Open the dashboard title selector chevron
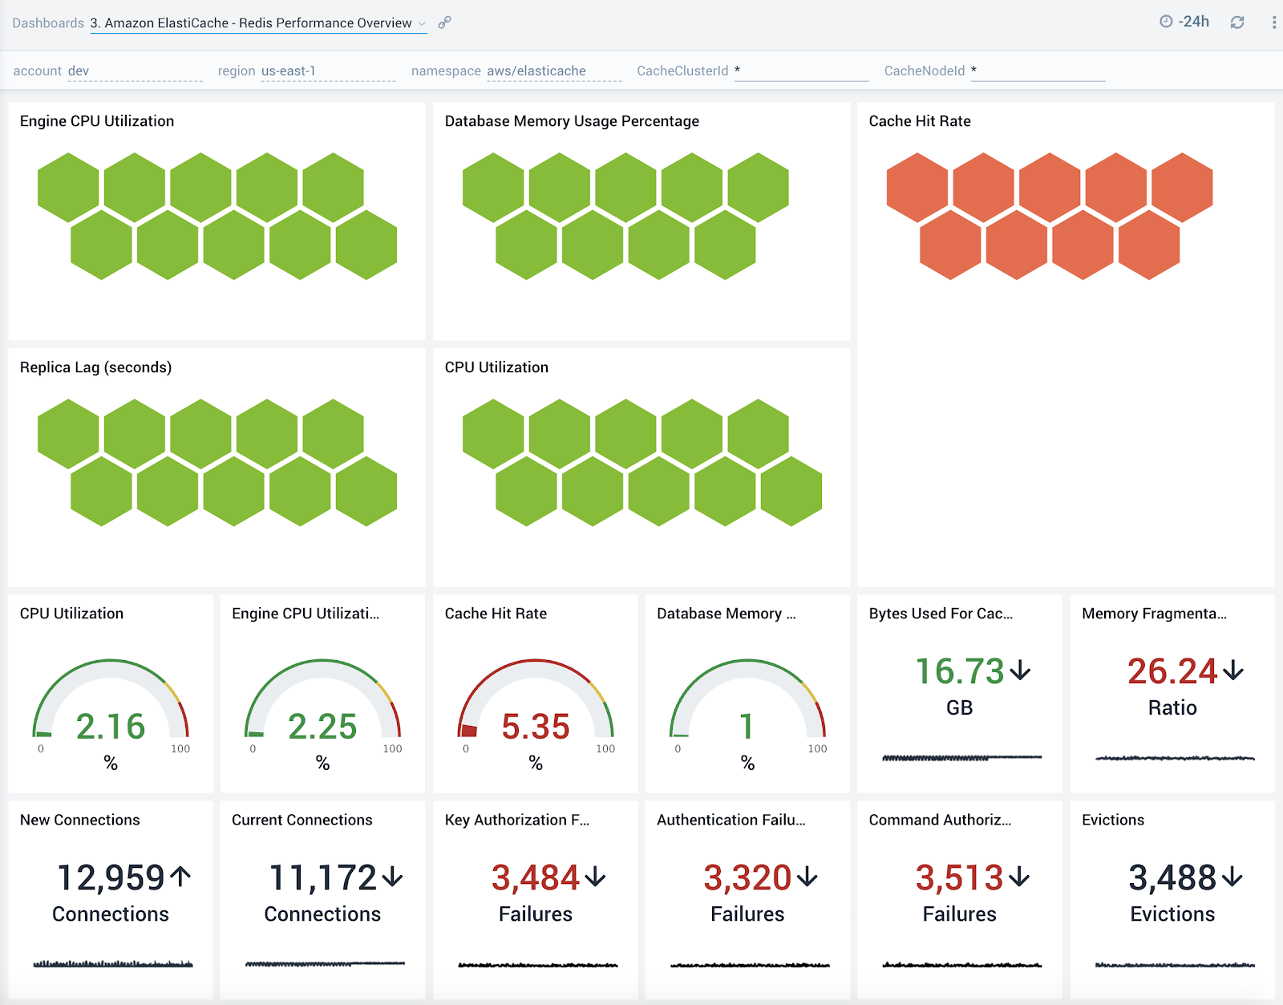 tap(423, 24)
